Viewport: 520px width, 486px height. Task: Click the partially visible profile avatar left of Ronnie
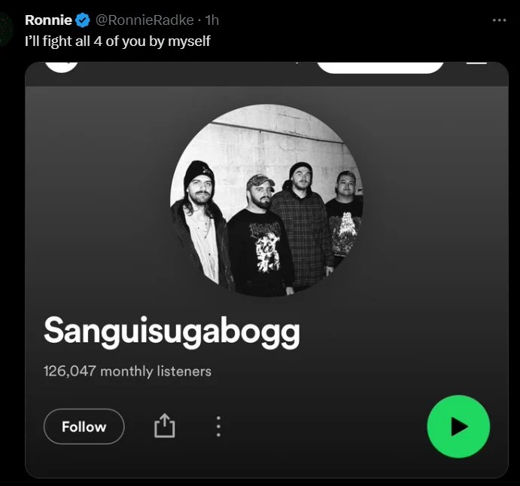(x=5, y=29)
